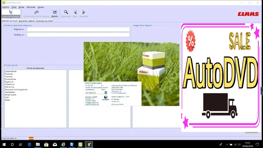This screenshot has width=263, height=148.
Task: Open www.docware.de website link
Action: pyautogui.click(x=92, y=105)
